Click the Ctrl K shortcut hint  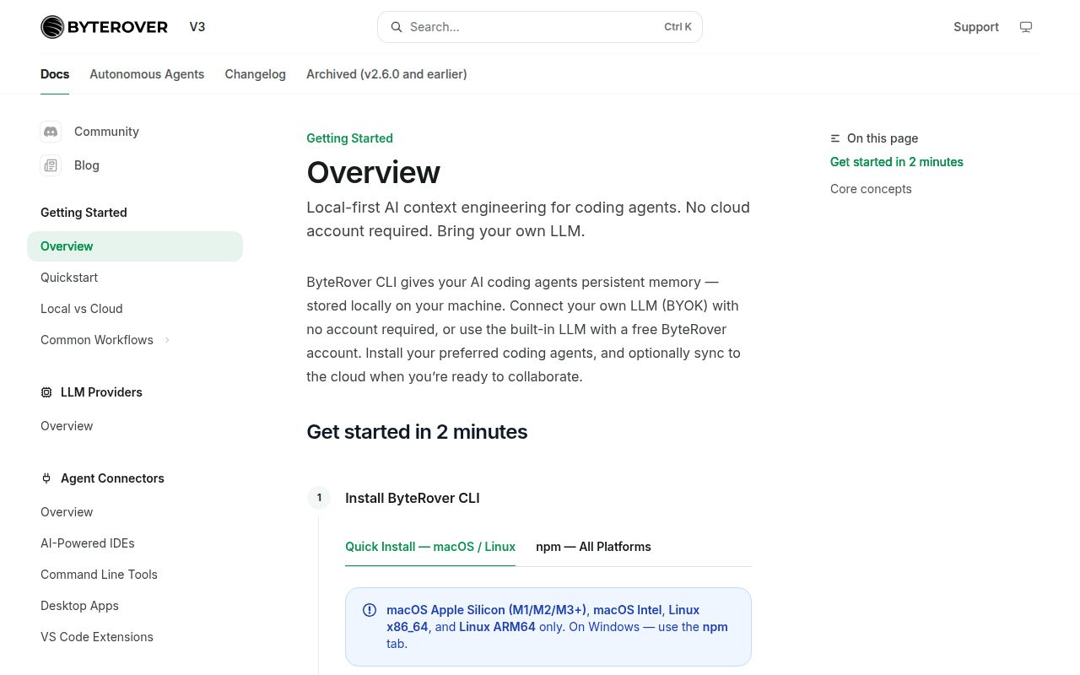pos(678,27)
